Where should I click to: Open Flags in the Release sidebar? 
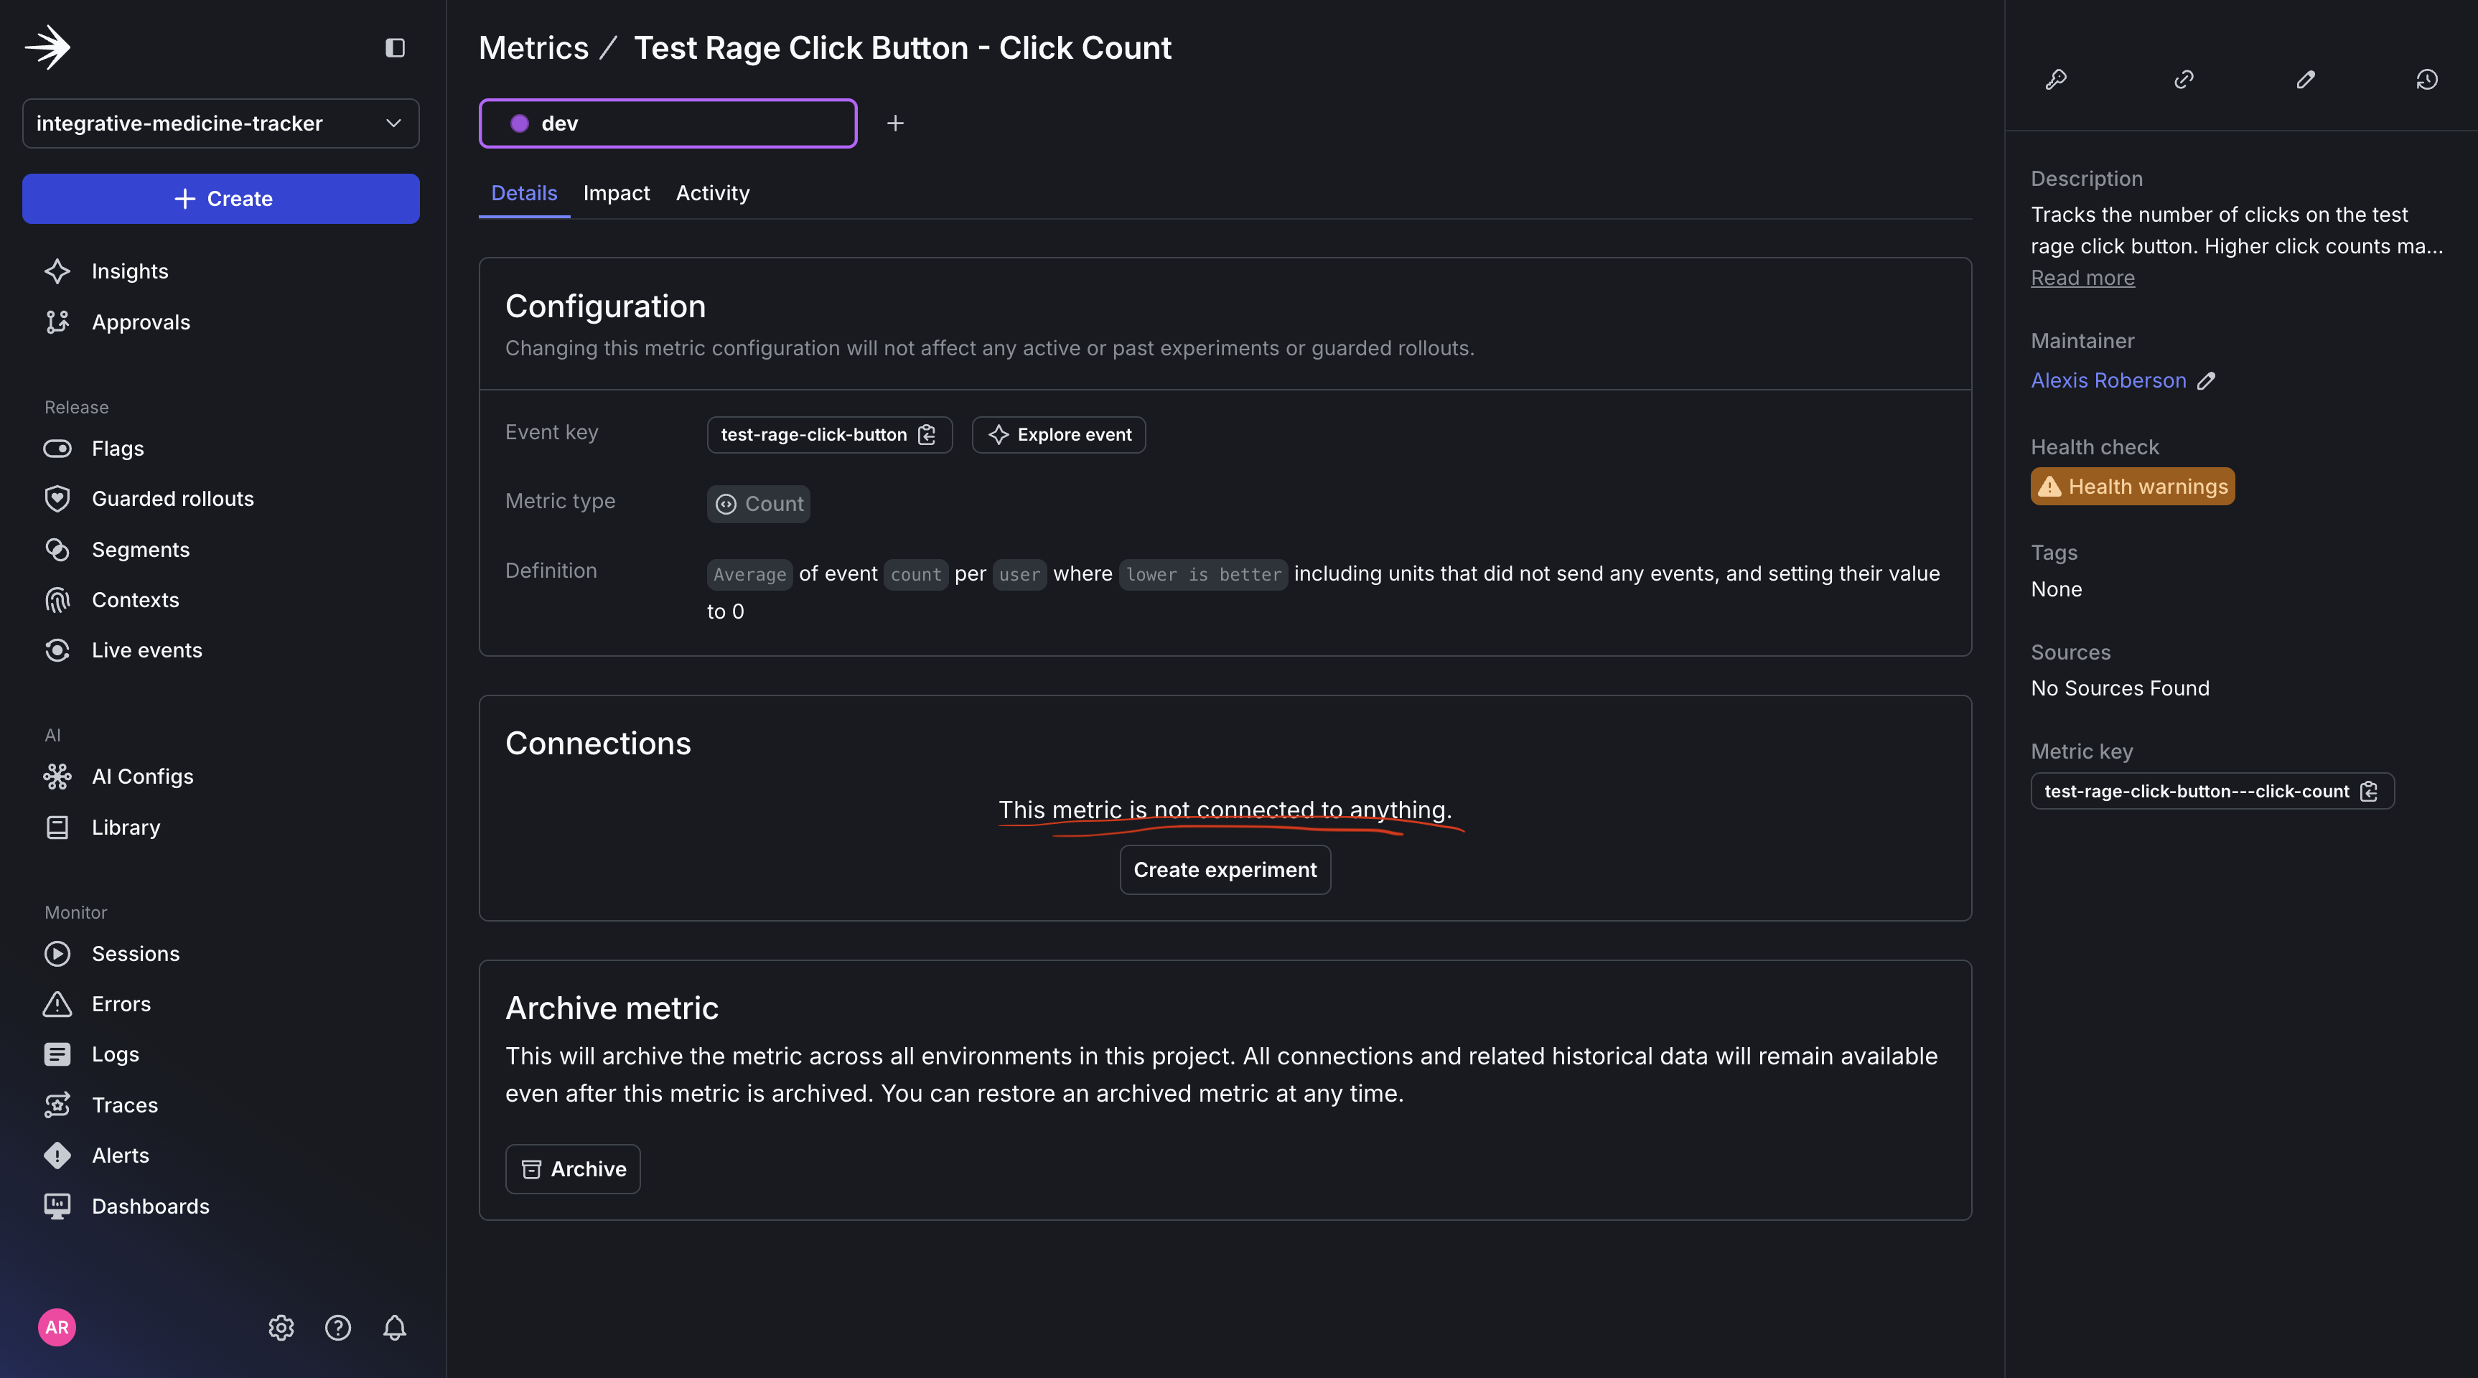pyautogui.click(x=117, y=448)
